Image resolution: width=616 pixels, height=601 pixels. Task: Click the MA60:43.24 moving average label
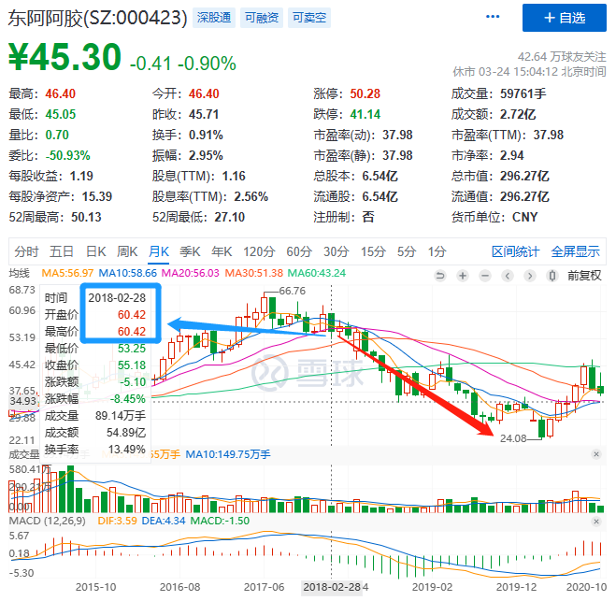click(317, 273)
